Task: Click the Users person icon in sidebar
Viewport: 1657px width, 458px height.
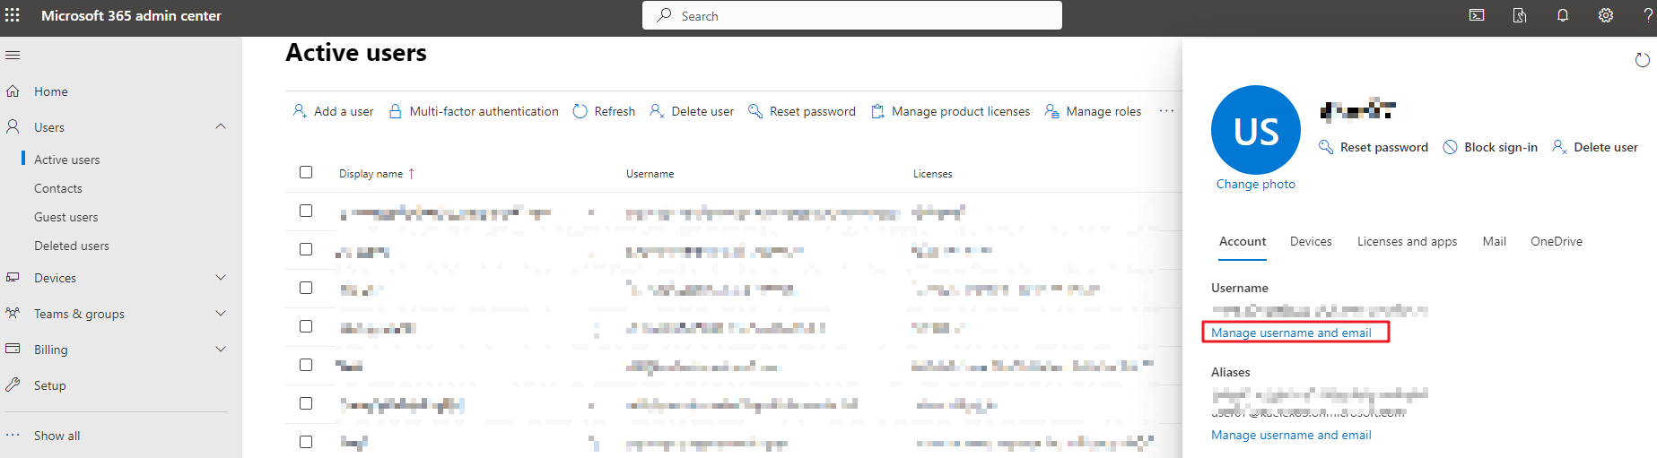Action: (x=13, y=127)
